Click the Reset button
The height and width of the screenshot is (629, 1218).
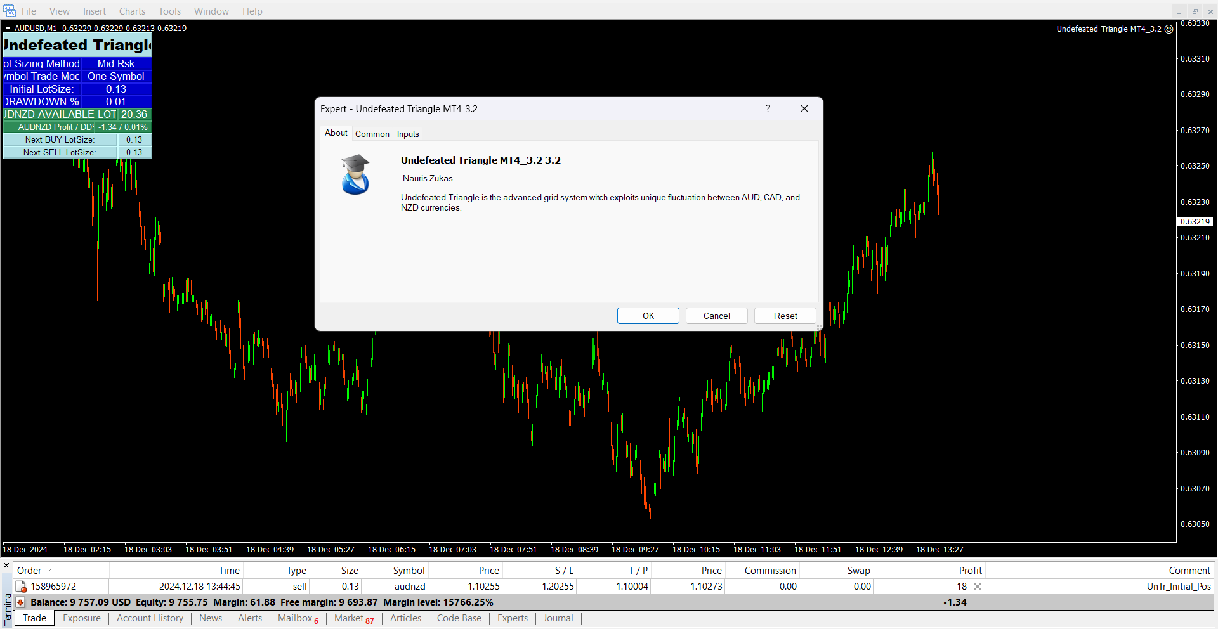[785, 316]
